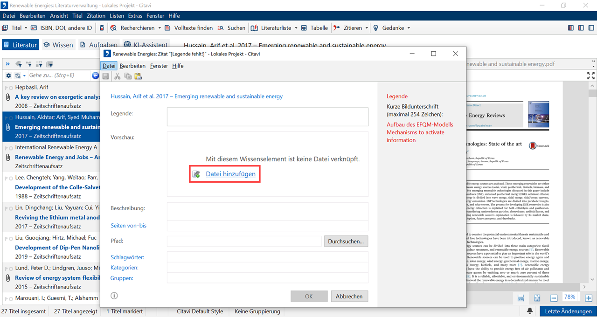The width and height of the screenshot is (597, 317).
Task: Click the Datei hinzufügen link
Action: point(230,174)
